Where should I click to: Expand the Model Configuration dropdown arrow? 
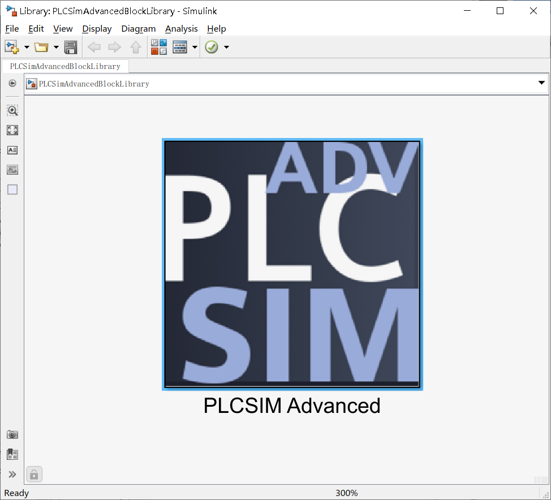(x=195, y=47)
